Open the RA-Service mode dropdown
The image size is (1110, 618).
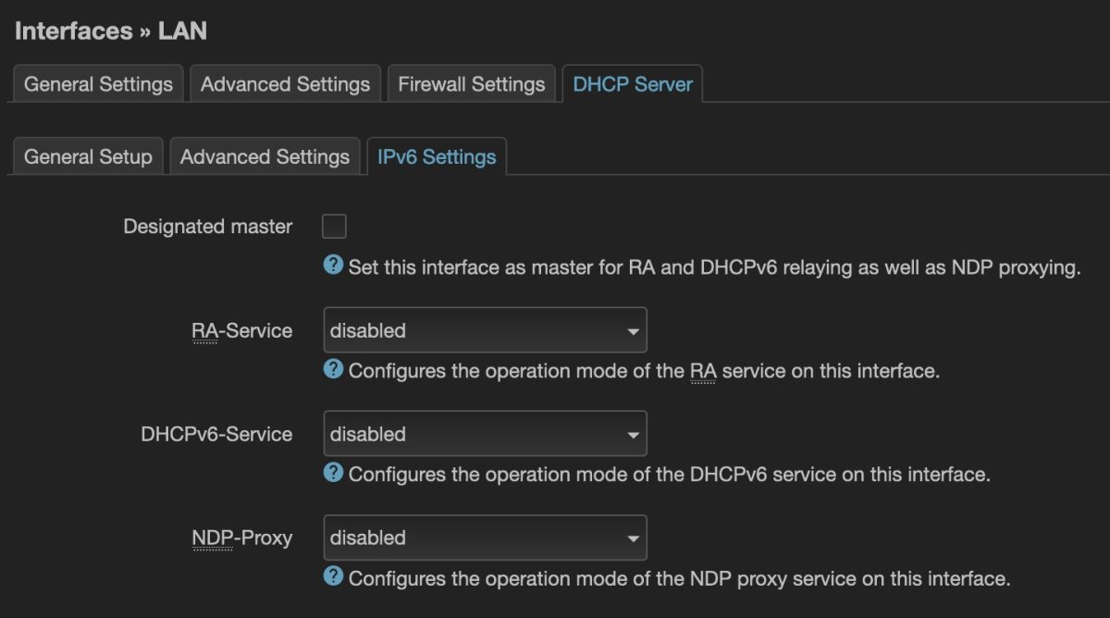click(485, 330)
